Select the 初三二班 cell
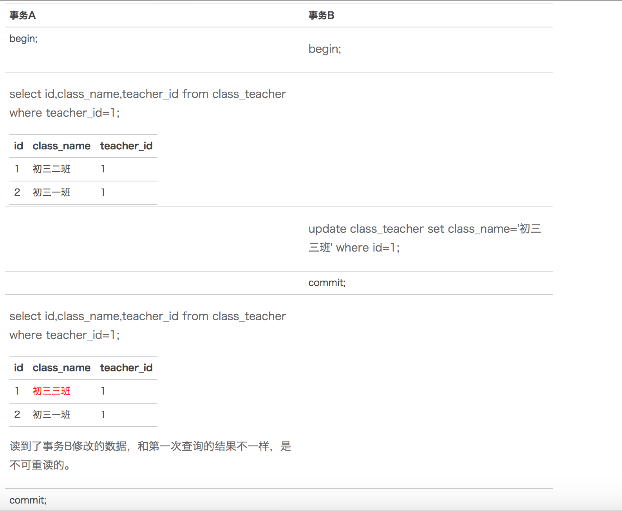This screenshot has height=511, width=622. pyautogui.click(x=51, y=169)
